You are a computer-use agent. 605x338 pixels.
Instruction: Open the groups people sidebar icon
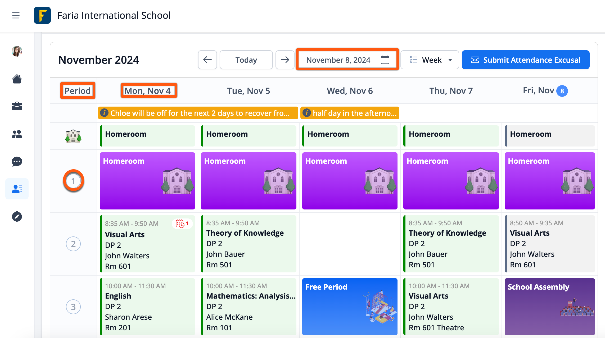pos(17,134)
